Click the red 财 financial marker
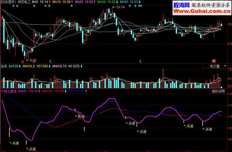 [214, 61]
